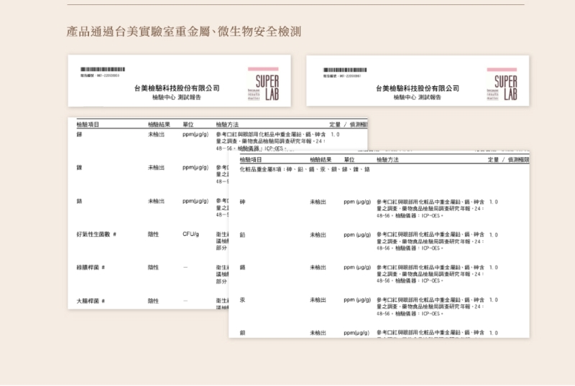The width and height of the screenshot is (575, 386).
Task: Click company name 台美檢驗科技股份有限公司 on right report
Action: tap(417, 88)
